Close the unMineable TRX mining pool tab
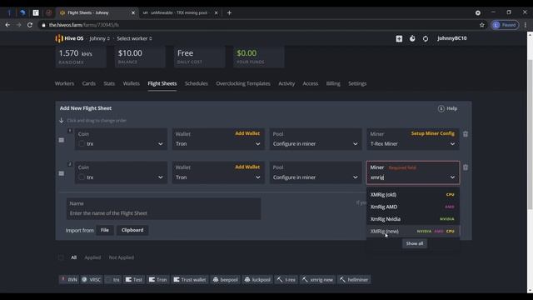Image resolution: width=533 pixels, height=300 pixels. (216, 12)
